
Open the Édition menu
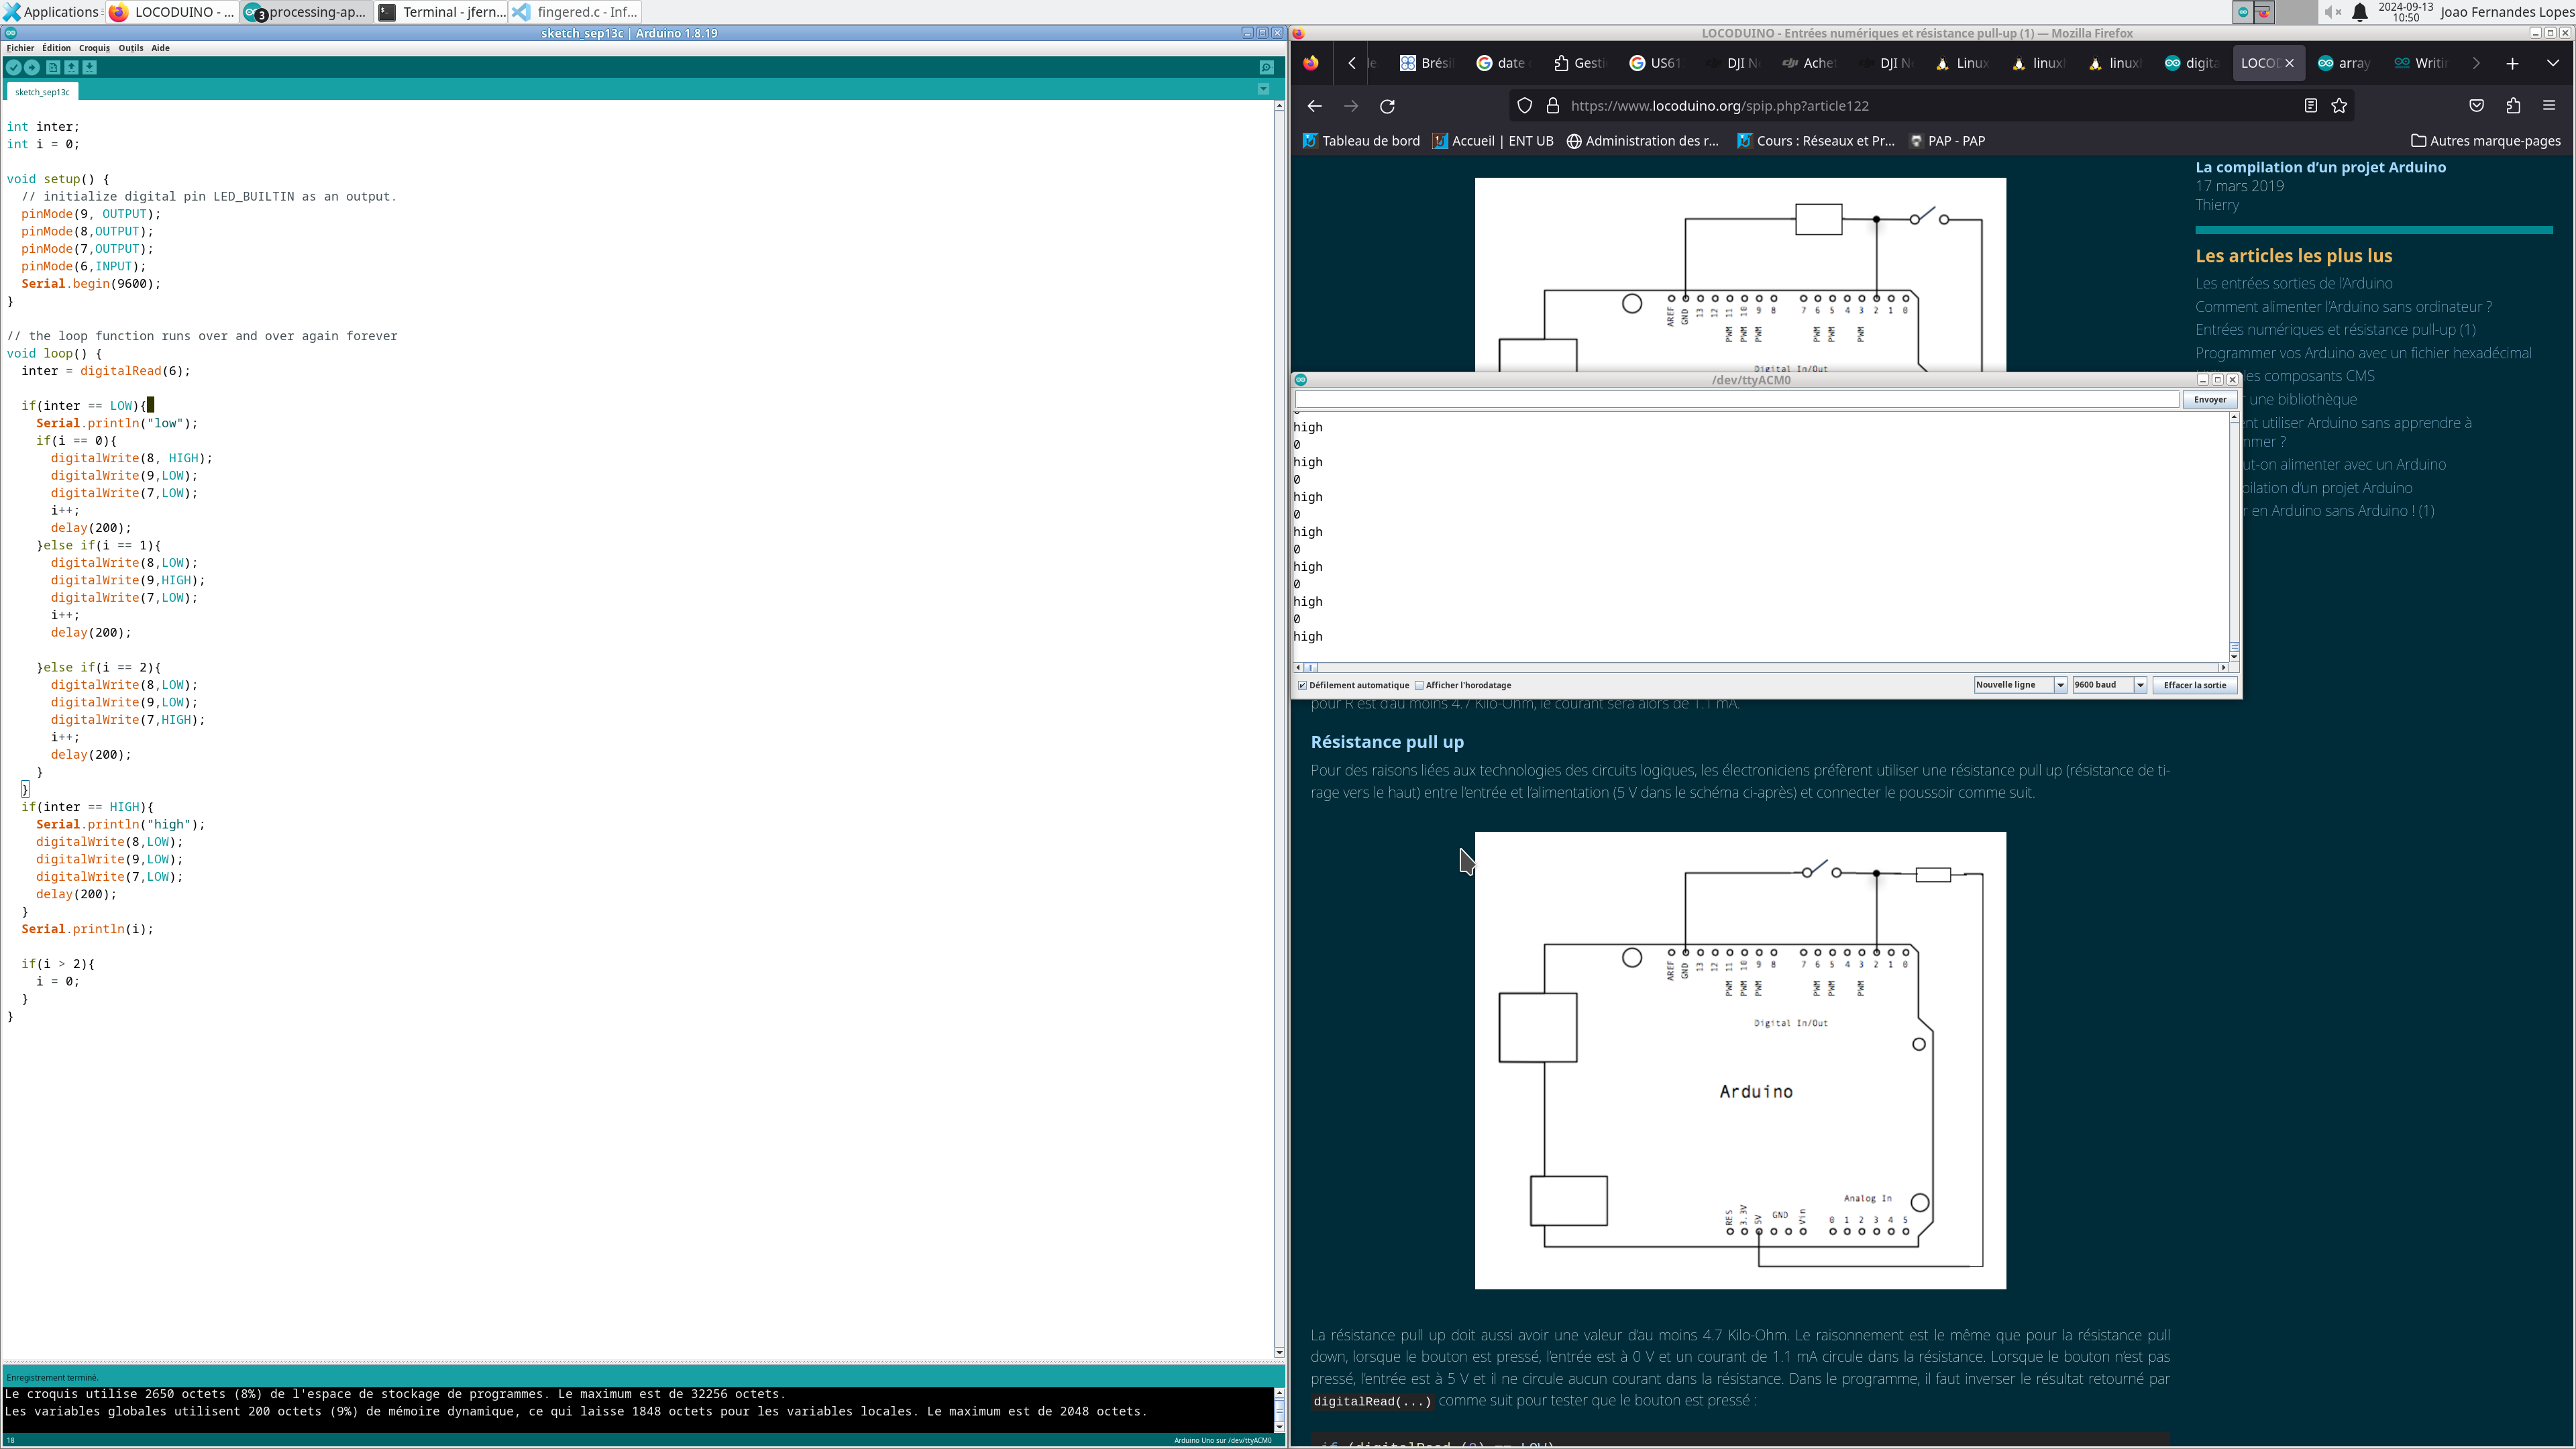click(56, 48)
